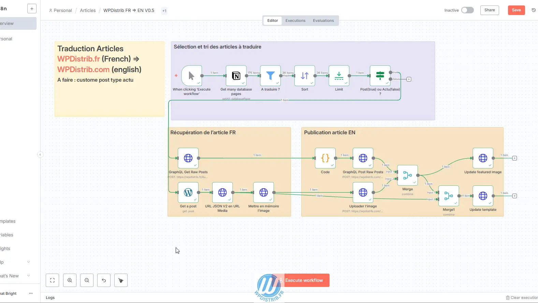
Task: Click Clear execution text
Action: [524, 298]
